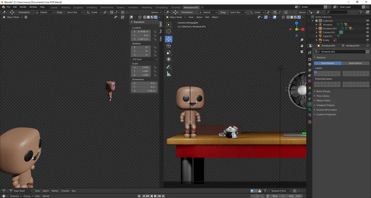Image resolution: width=371 pixels, height=198 pixels.
Task: Jump to the last frame of playback
Action: pos(163,196)
